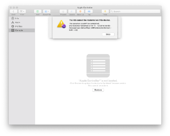Image resolution: width=170 pixels, height=136 pixels.
Task: Click the device placeholder image
Action: point(98,65)
